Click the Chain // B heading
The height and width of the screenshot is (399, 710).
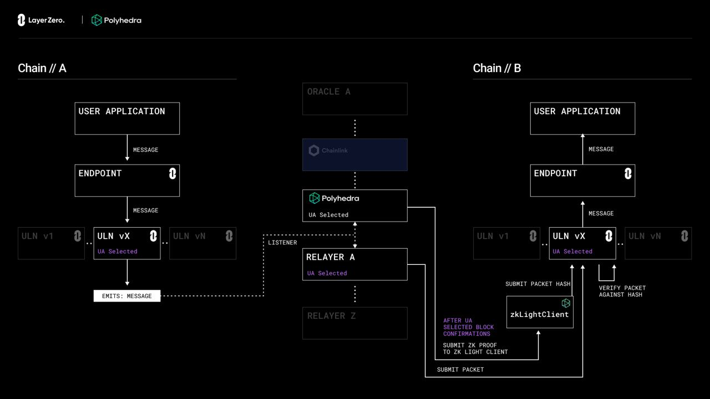click(497, 68)
